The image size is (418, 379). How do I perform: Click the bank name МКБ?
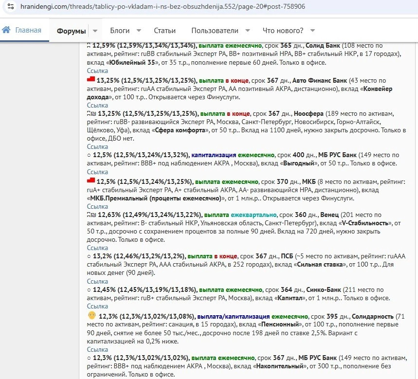tap(309, 182)
